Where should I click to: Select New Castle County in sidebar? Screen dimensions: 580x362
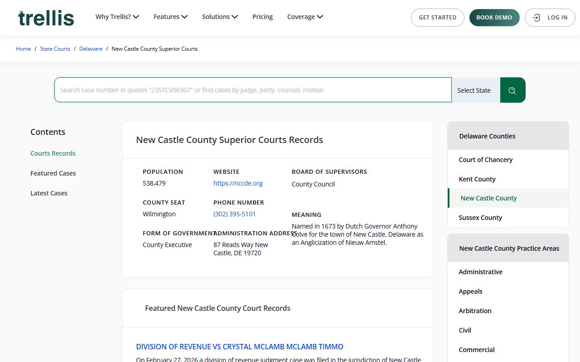coord(508,198)
